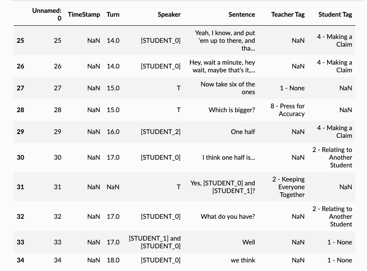Select row index 28
The image size is (367, 271).
point(21,110)
